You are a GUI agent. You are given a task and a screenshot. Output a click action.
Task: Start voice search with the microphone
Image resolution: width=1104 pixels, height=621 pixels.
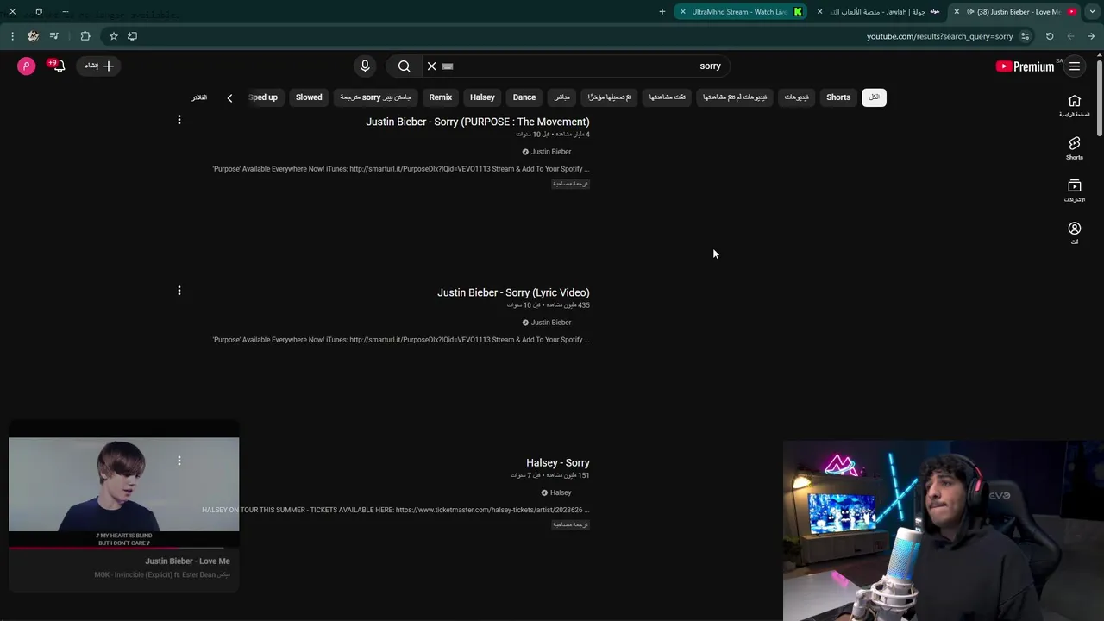[x=365, y=66]
